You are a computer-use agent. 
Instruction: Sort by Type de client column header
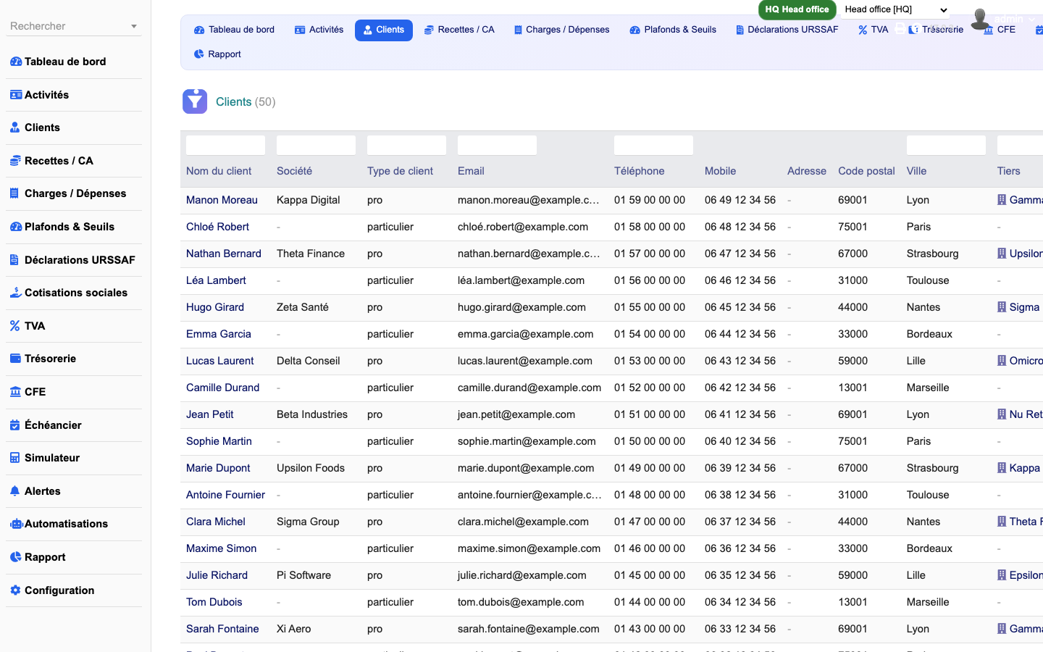[x=400, y=171]
